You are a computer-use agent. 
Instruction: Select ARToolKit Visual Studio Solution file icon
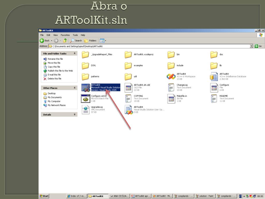point(86,88)
